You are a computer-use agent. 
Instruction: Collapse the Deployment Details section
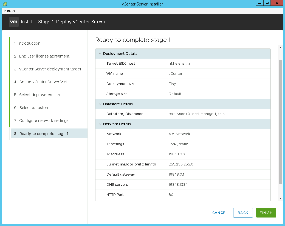[100, 54]
